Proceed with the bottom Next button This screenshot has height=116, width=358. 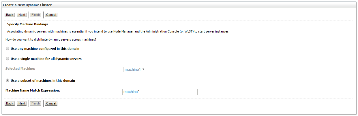coord(22,103)
